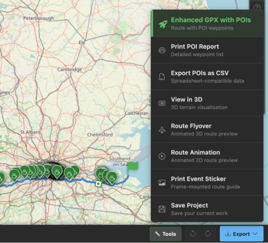268x243 pixels.
Task: Choose Save Project menu entry
Action: point(207,209)
